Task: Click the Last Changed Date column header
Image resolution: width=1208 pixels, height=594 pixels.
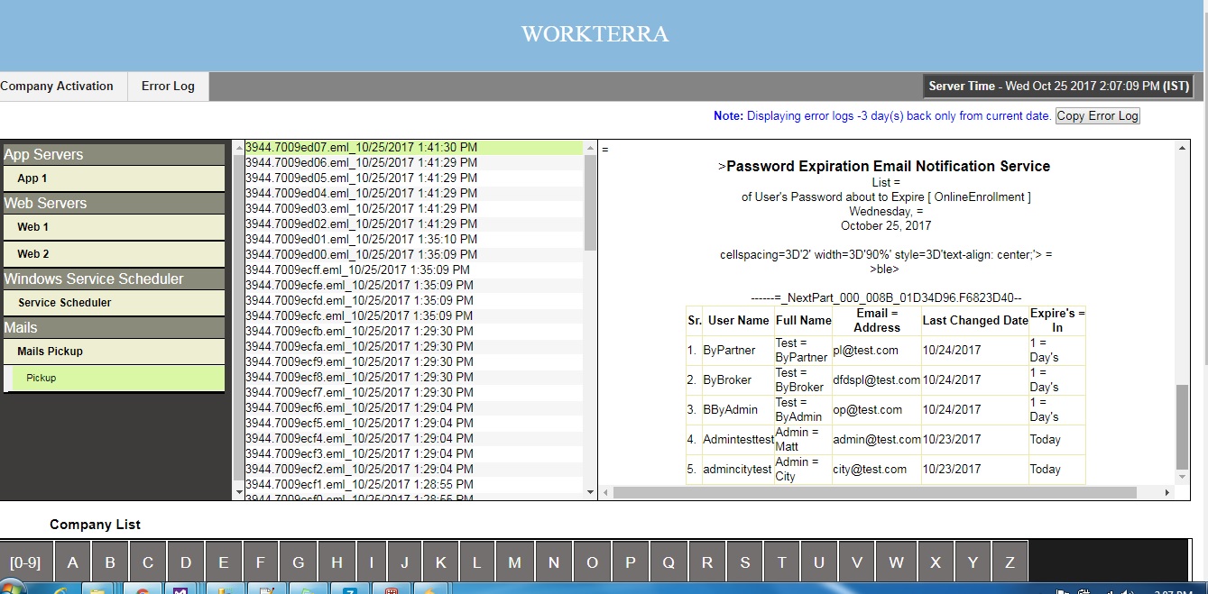Action: click(975, 320)
